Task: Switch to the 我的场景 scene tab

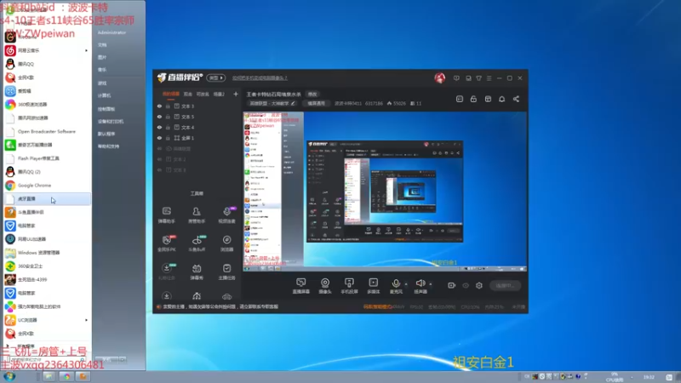Action: (171, 94)
